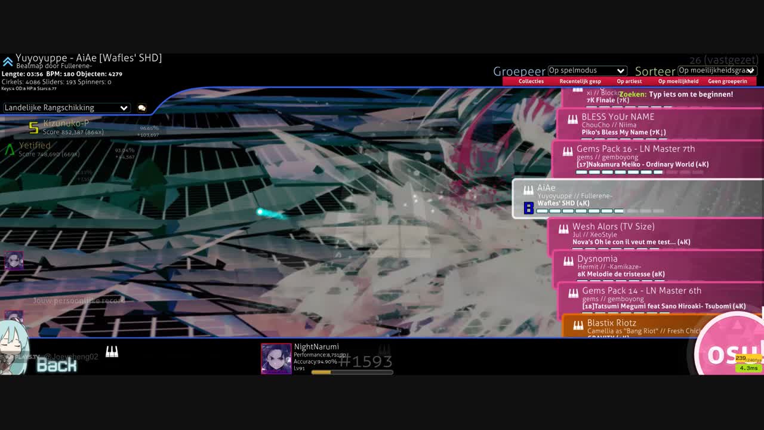Open Yetified's score entry
This screenshot has height=430, width=764.
(70, 149)
